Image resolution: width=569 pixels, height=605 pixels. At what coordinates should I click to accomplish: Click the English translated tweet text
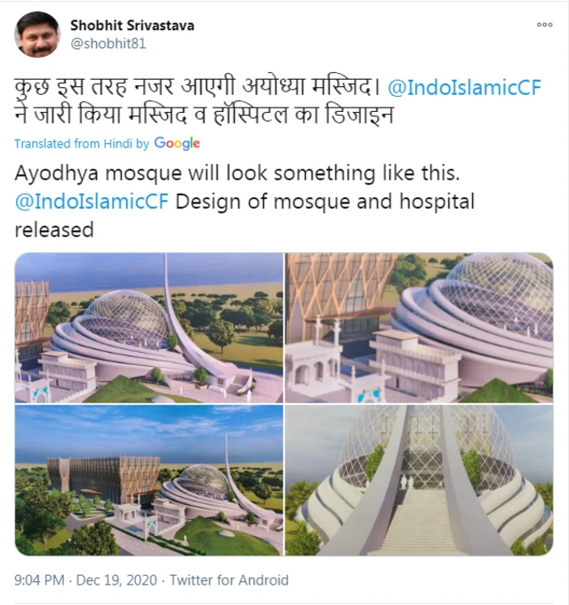point(244,202)
